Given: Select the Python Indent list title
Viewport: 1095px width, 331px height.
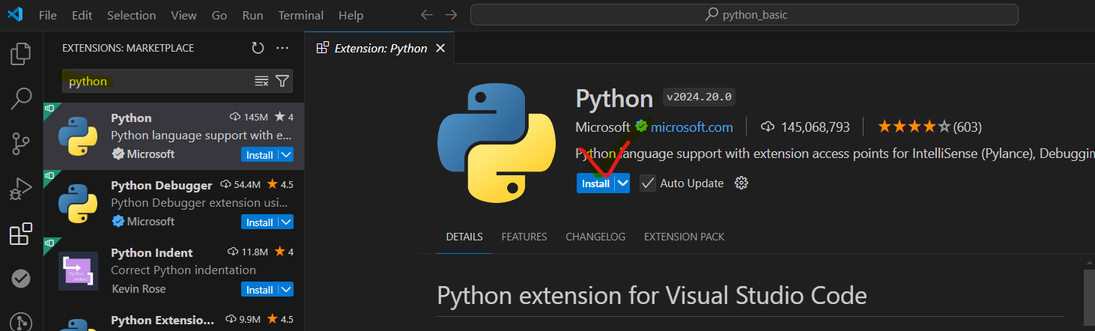Looking at the screenshot, I should click(151, 252).
